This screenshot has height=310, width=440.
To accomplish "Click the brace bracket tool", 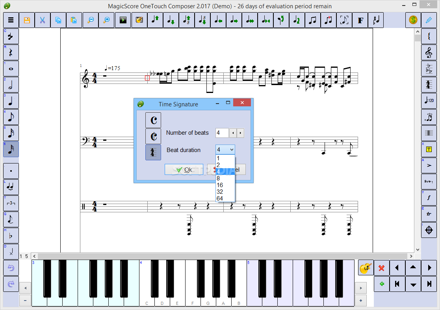I will point(429,36).
